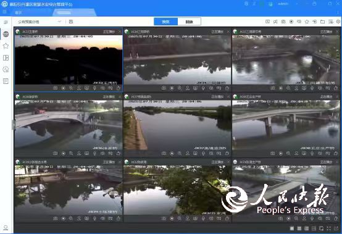Open the globe resource view in the sidebar

tap(6, 34)
